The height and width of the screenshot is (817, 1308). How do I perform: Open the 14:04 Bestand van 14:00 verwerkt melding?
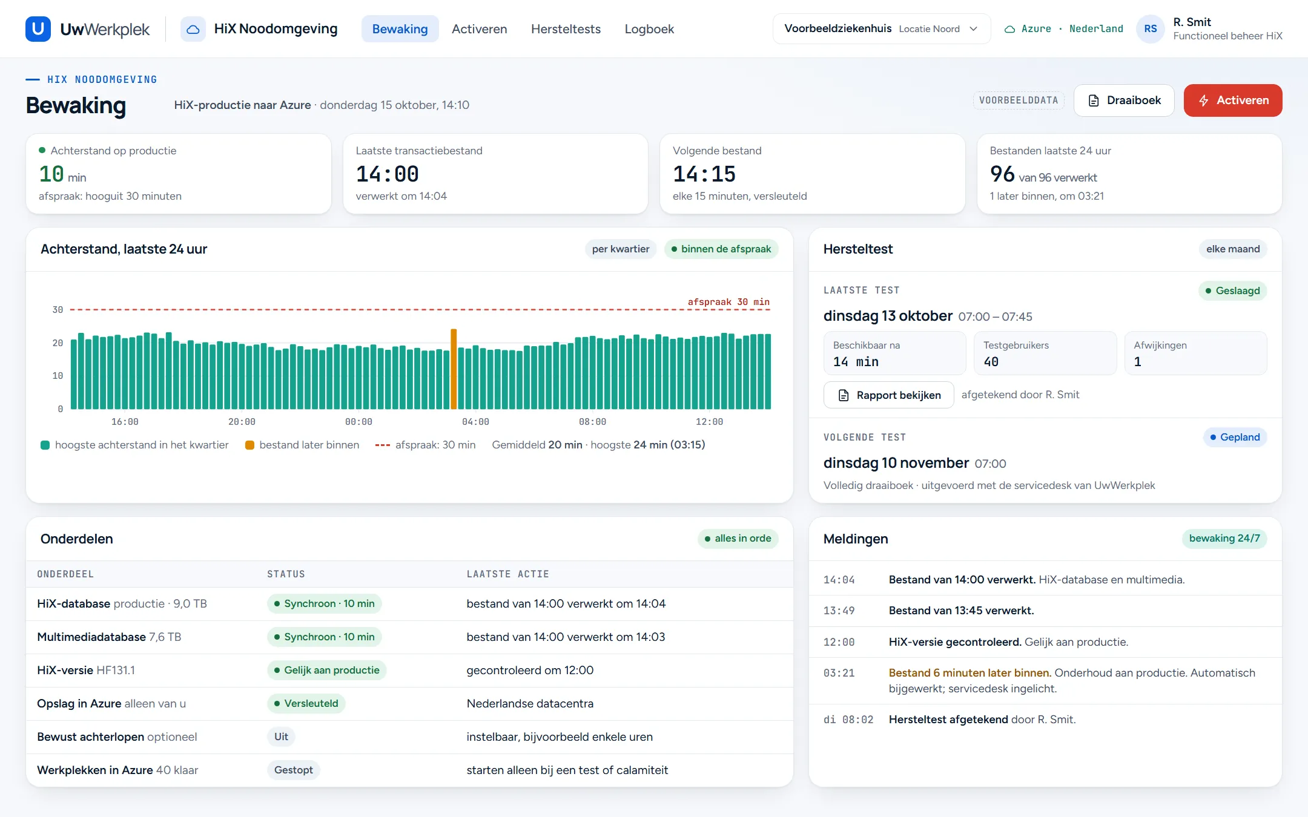click(1045, 580)
